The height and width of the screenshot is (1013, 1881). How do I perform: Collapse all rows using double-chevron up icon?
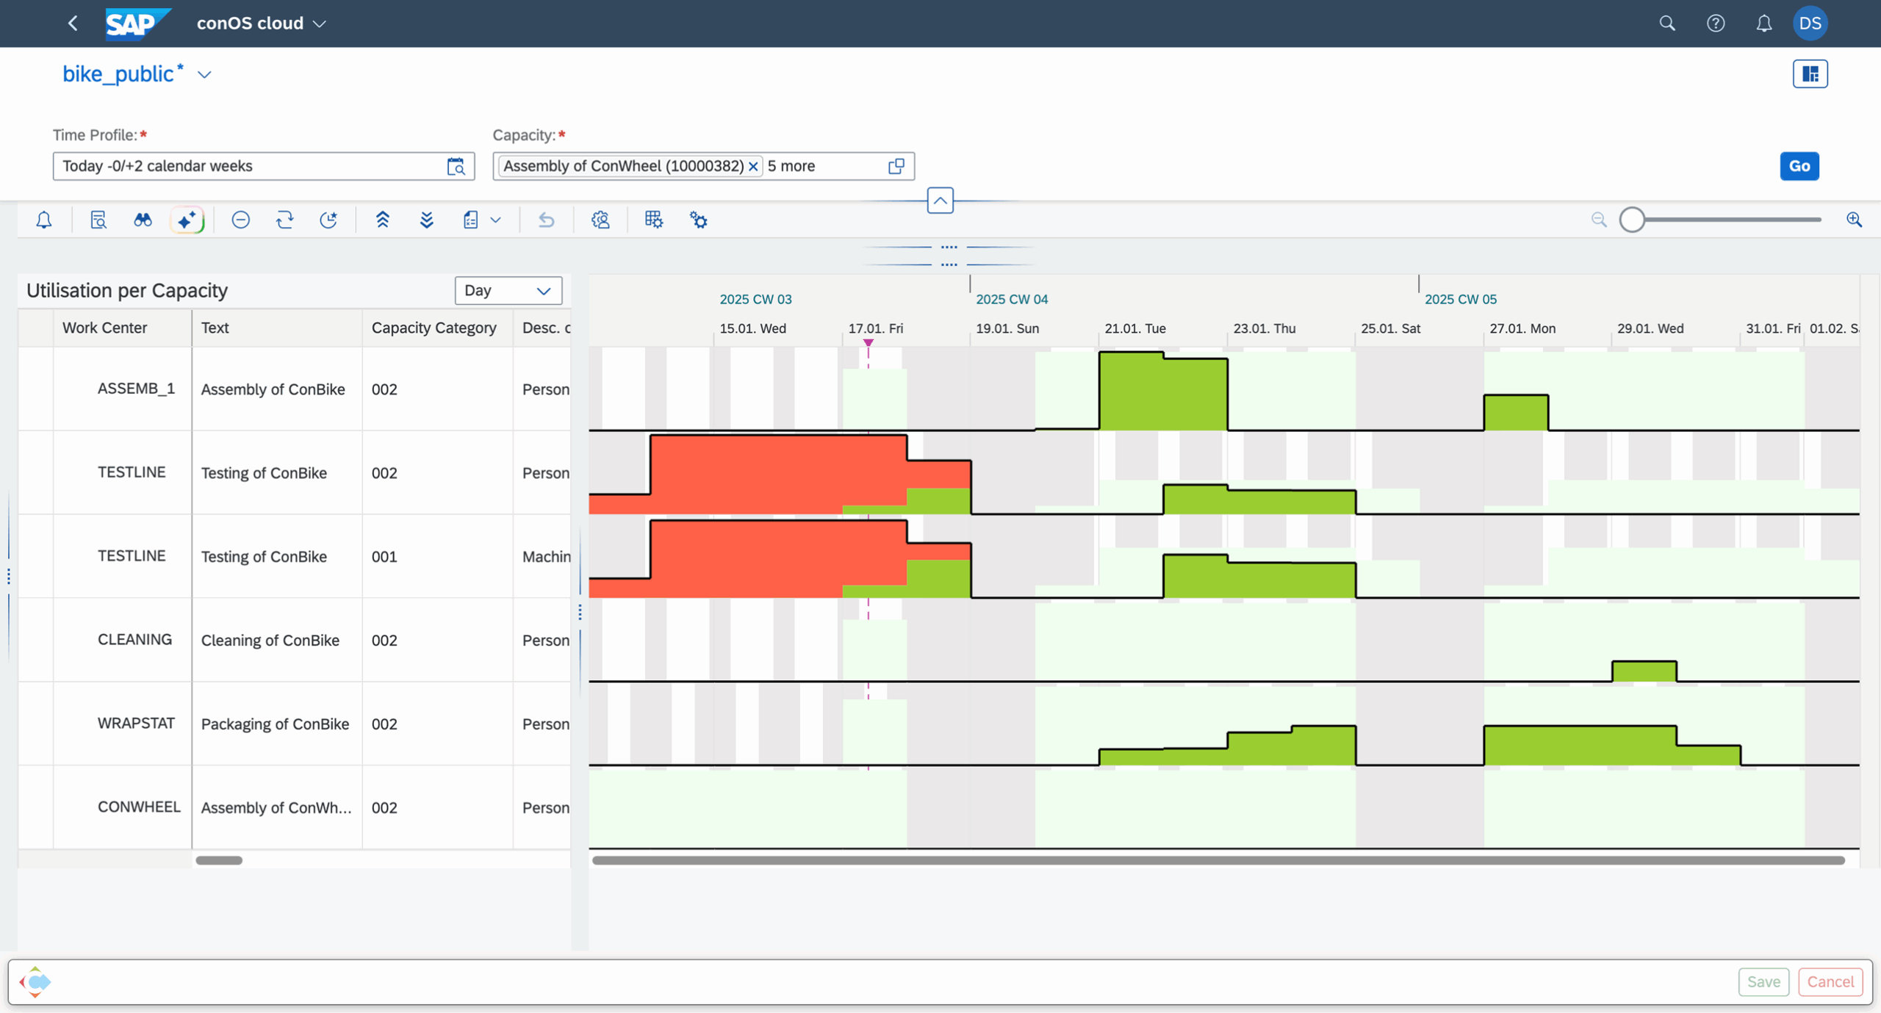tap(383, 219)
